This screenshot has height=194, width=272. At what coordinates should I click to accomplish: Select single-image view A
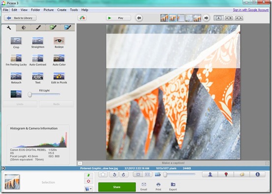pyautogui.click(x=218, y=18)
